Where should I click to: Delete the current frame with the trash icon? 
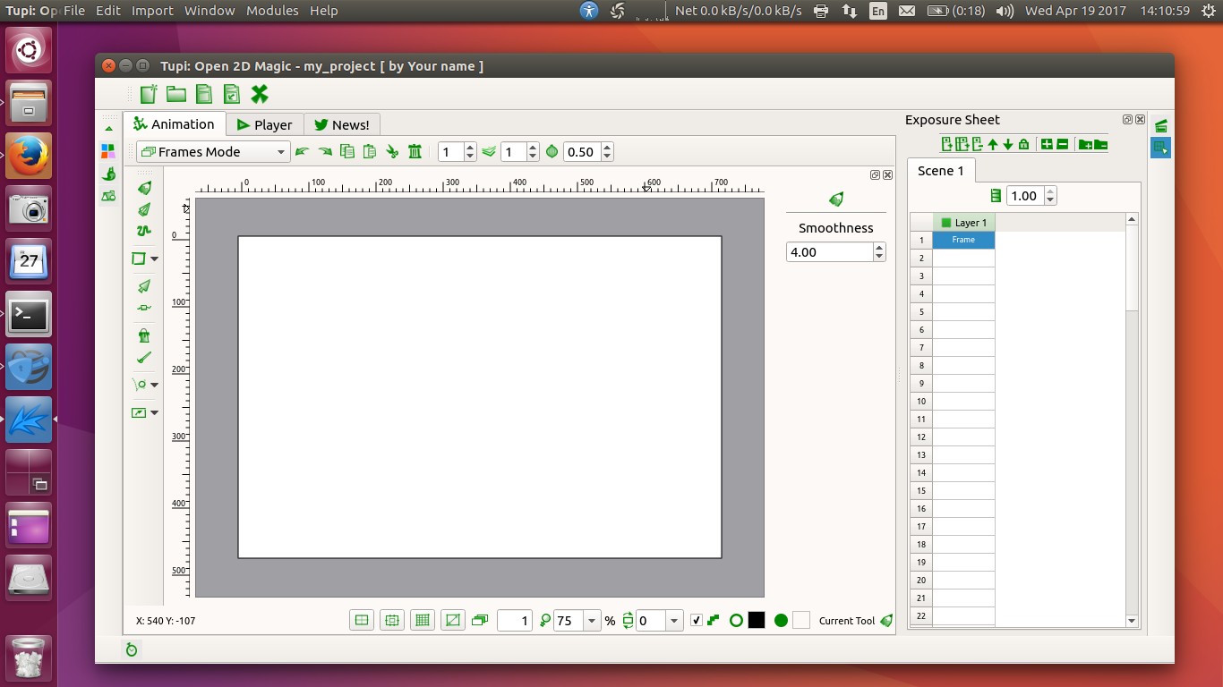tap(415, 151)
